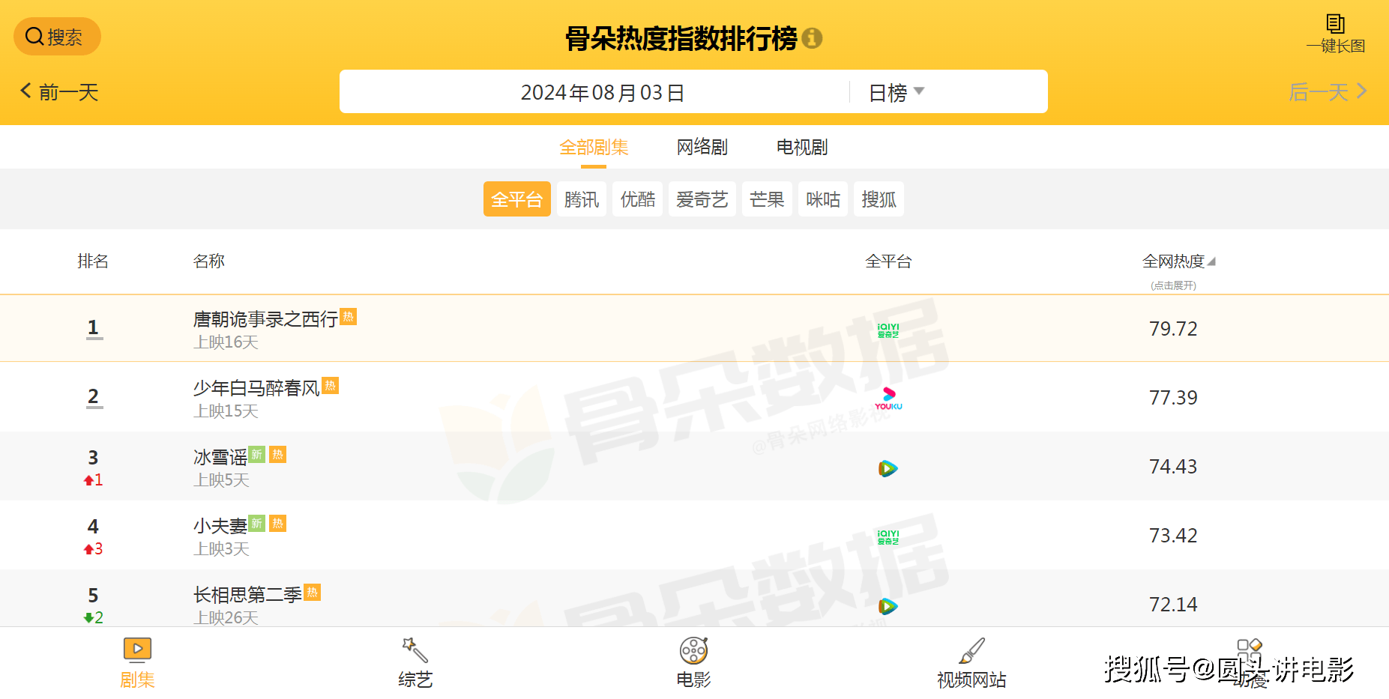The width and height of the screenshot is (1389, 699).
Task: Go to next day (后一天)
Action: (1328, 92)
